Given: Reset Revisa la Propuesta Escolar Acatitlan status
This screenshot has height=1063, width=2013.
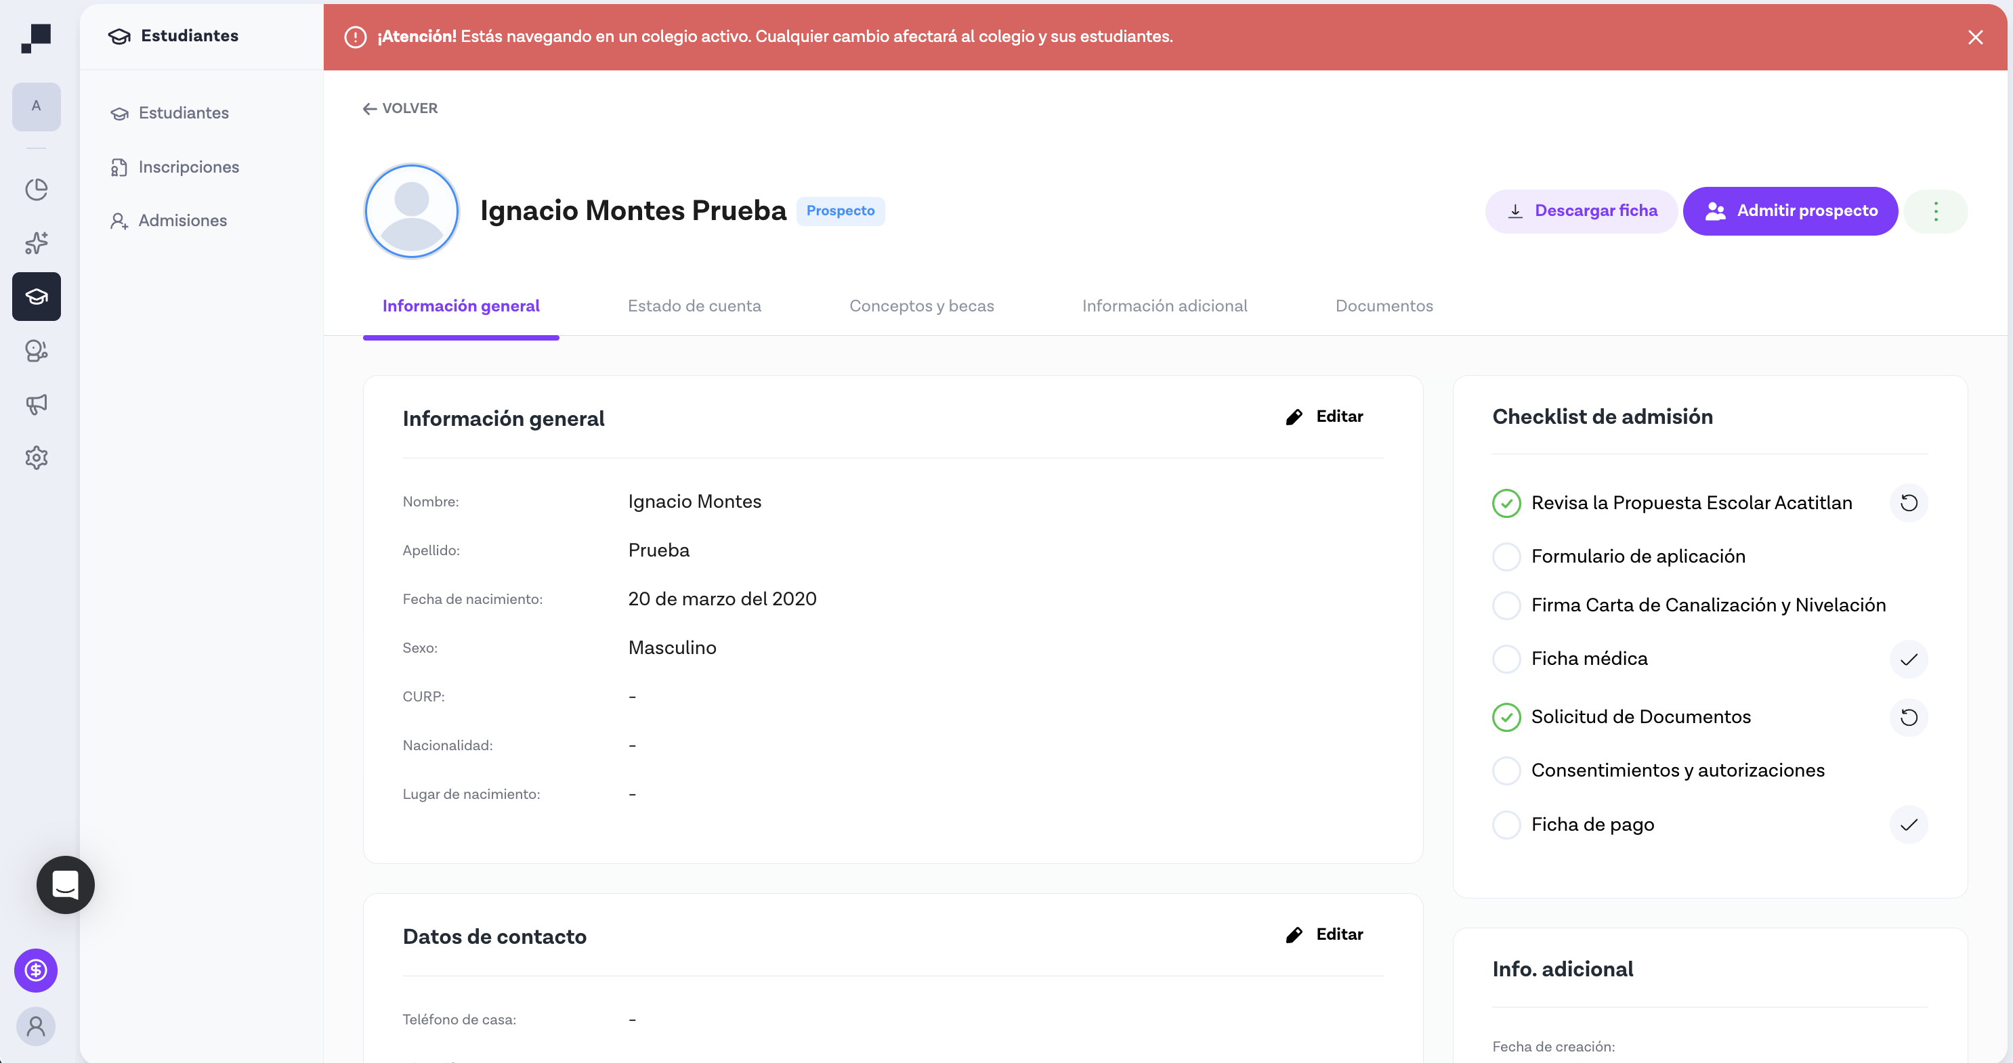Looking at the screenshot, I should tap(1909, 503).
